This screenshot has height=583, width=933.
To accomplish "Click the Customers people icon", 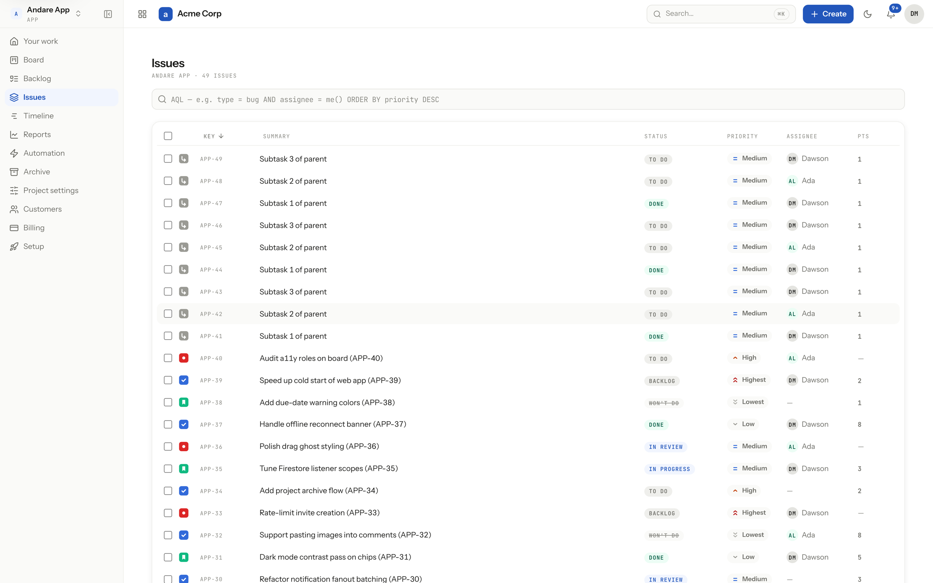I will (x=14, y=209).
